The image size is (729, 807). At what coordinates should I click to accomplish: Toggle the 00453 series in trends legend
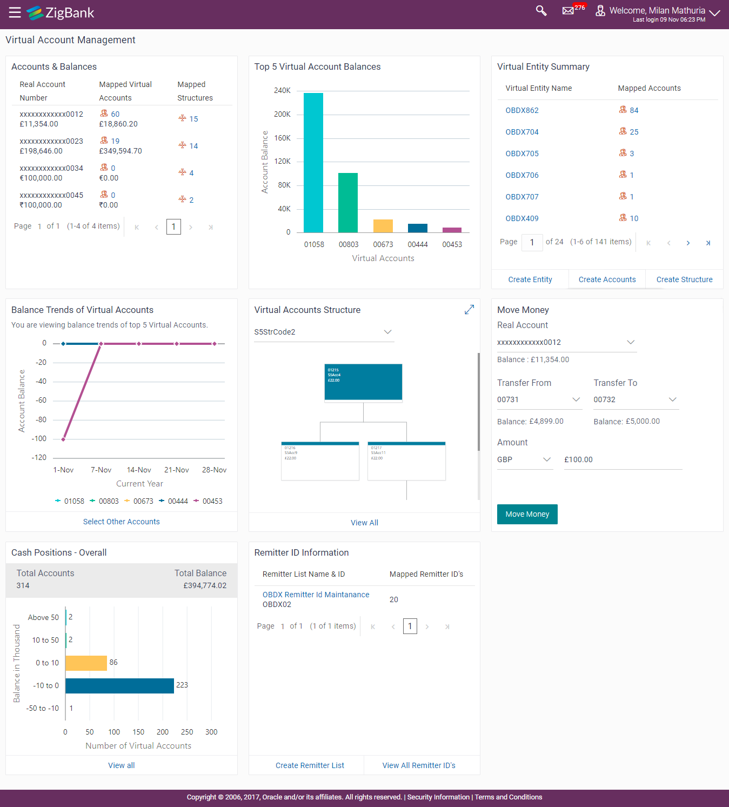(208, 501)
